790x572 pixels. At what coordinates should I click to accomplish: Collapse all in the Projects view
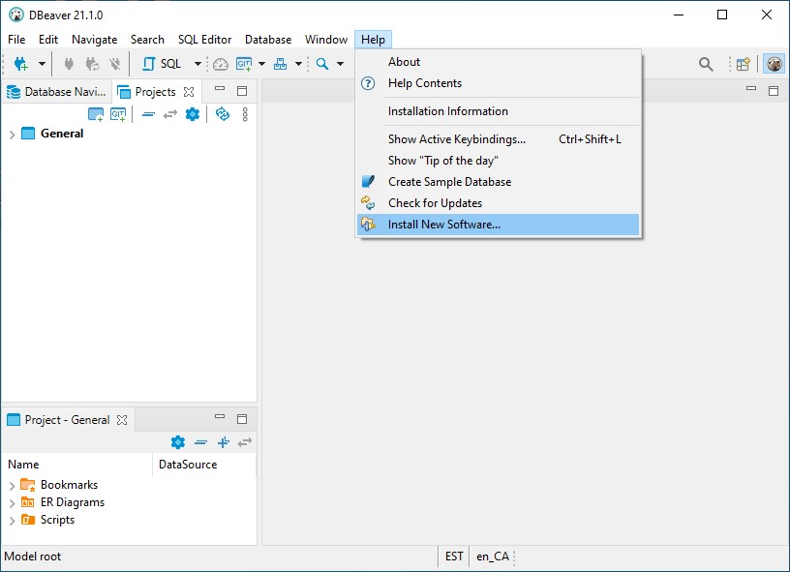[148, 115]
